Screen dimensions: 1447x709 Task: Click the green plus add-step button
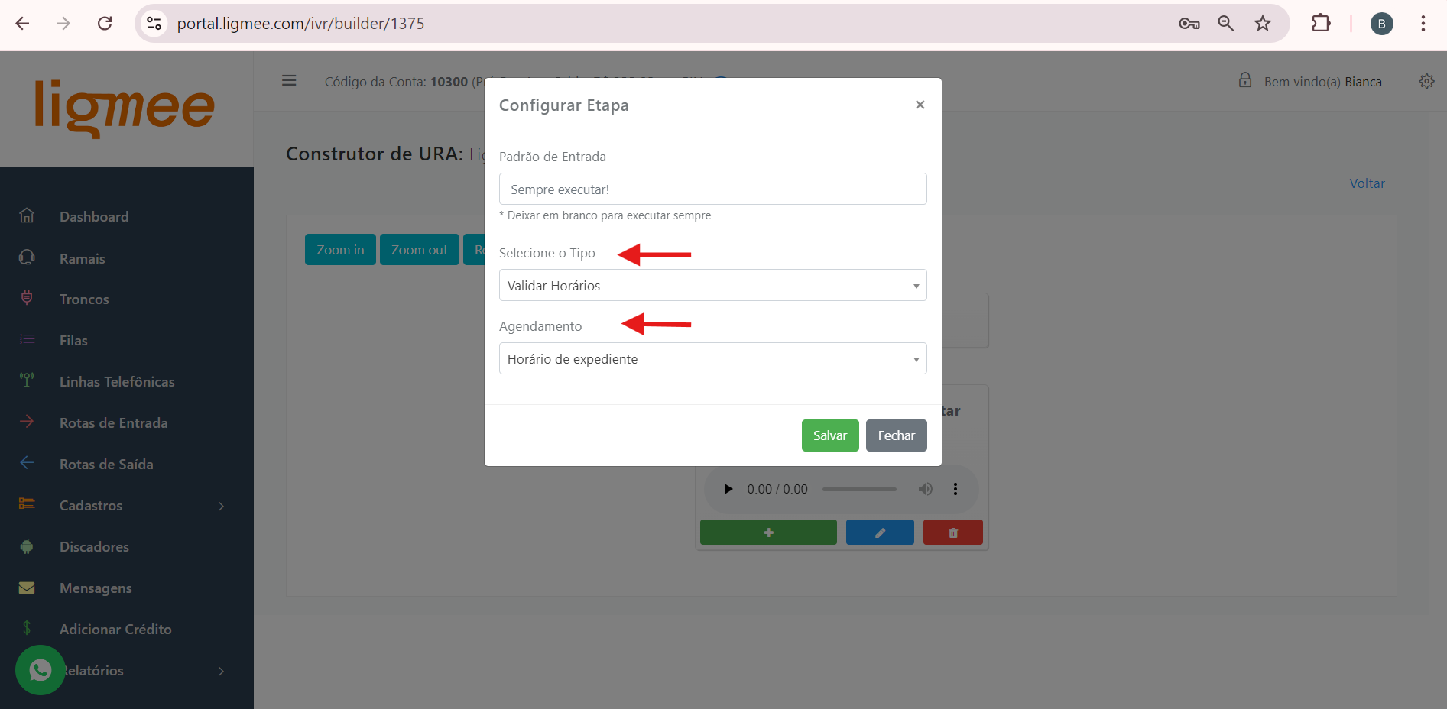tap(768, 533)
